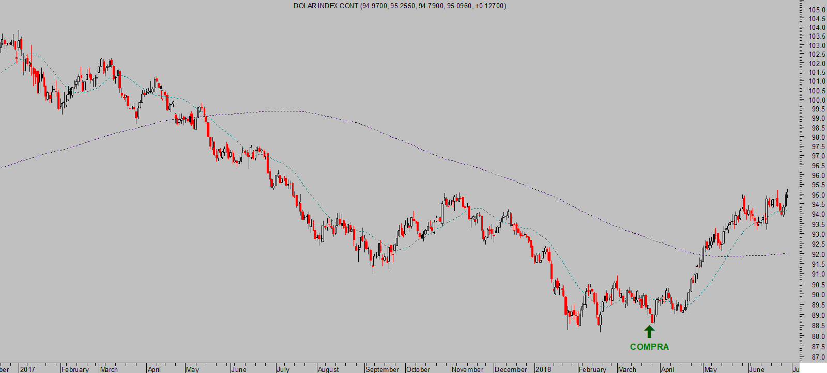Click the July label on the time axis
The width and height of the screenshot is (827, 373).
pyautogui.click(x=283, y=369)
